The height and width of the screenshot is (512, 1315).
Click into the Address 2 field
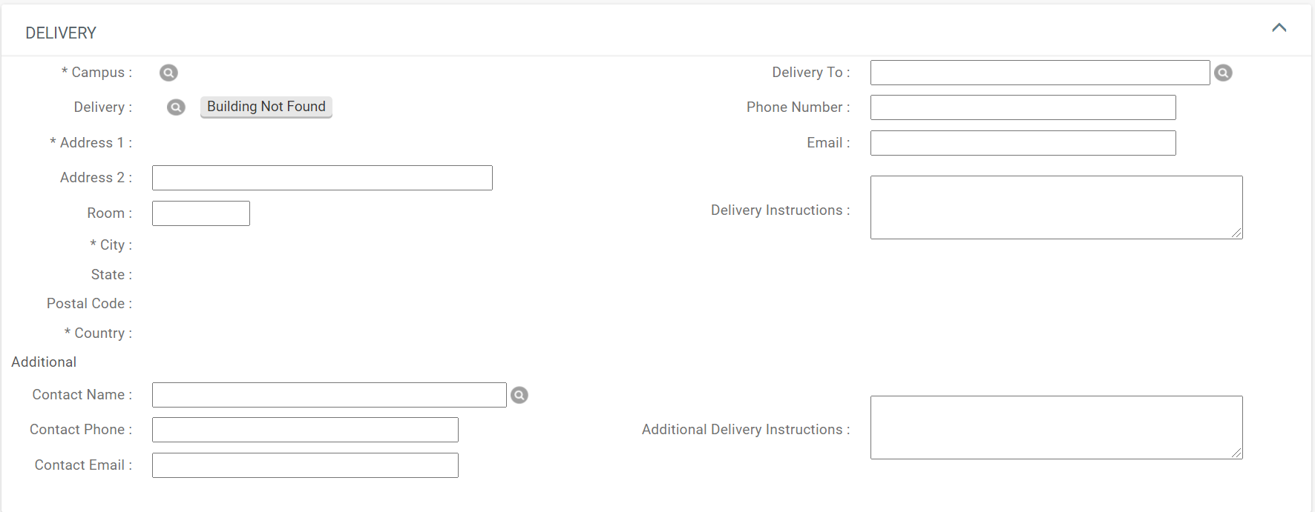tap(322, 178)
